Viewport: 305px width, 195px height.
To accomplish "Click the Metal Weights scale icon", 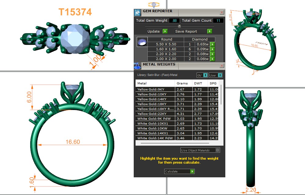I will click(x=137, y=66).
